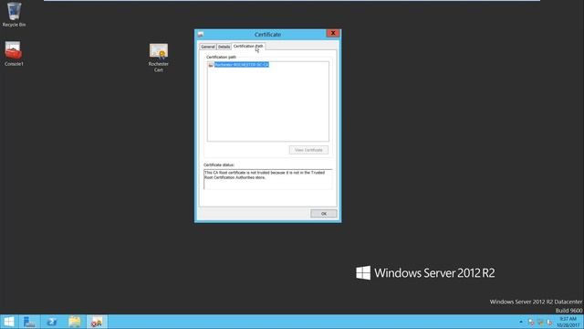Click the certificate icon beside the path entry
This screenshot has width=584, height=329.
pyautogui.click(x=211, y=65)
